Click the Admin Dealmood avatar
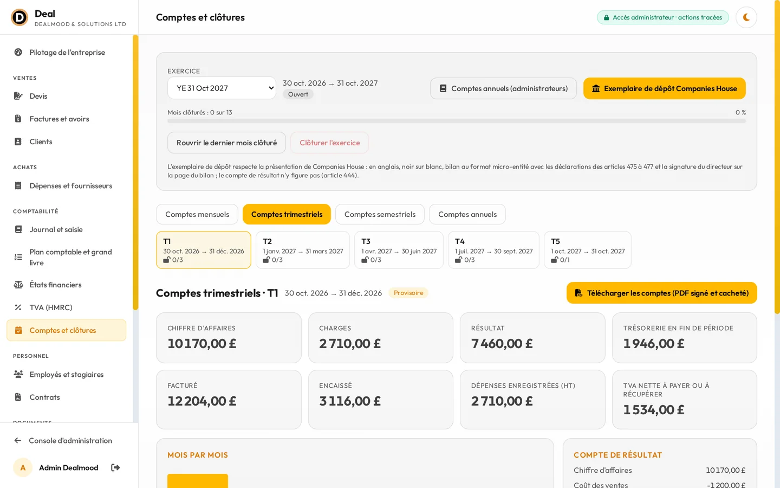 point(23,467)
